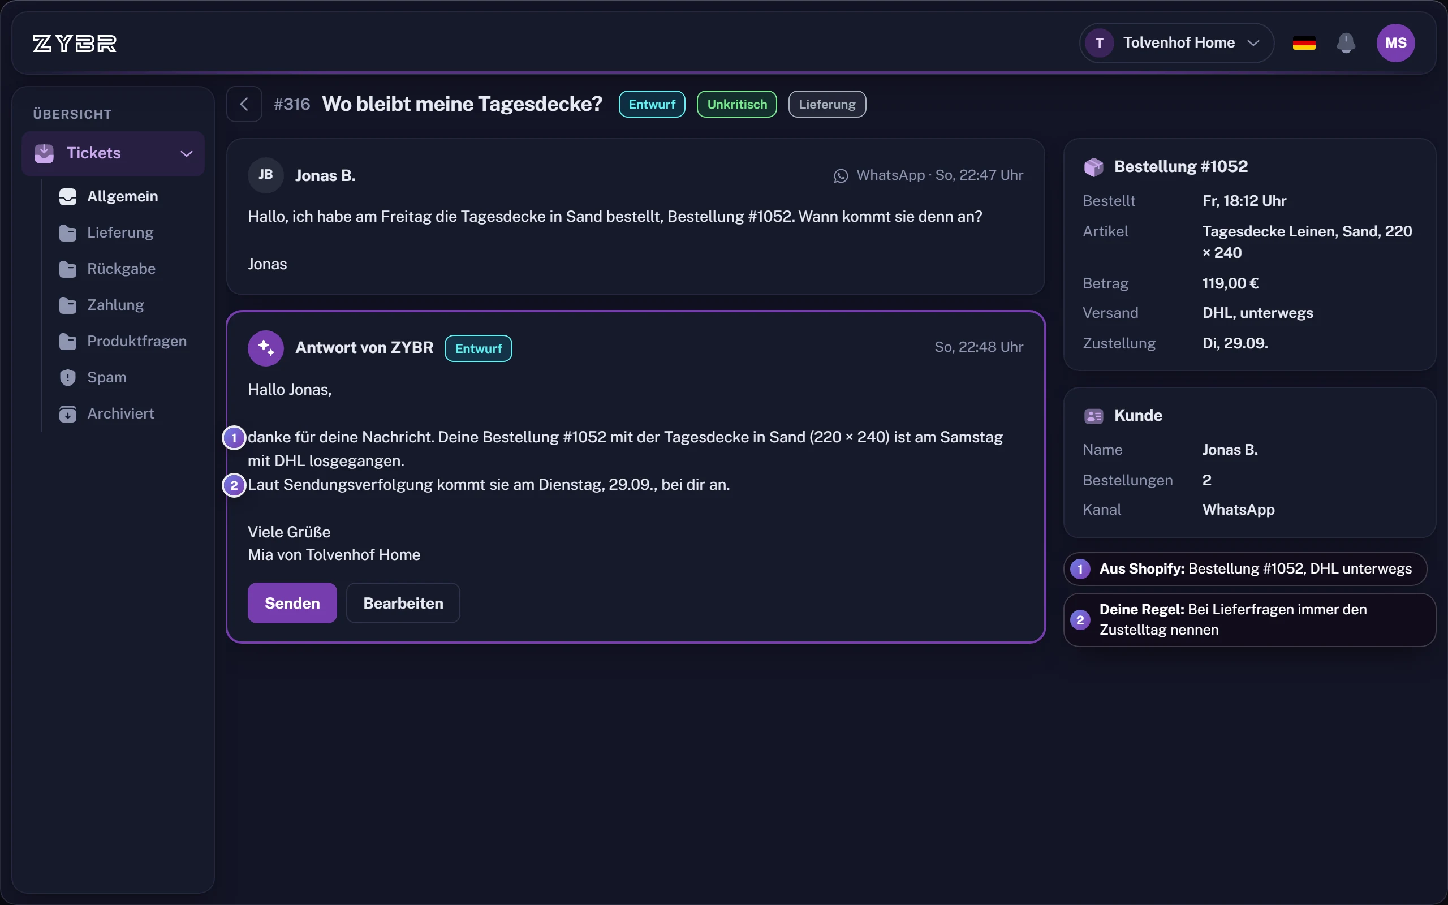Click the amount 119,00 €
1448x905 pixels.
[x=1230, y=283]
